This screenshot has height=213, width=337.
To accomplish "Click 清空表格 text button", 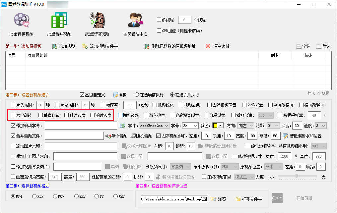I will pos(222,46).
